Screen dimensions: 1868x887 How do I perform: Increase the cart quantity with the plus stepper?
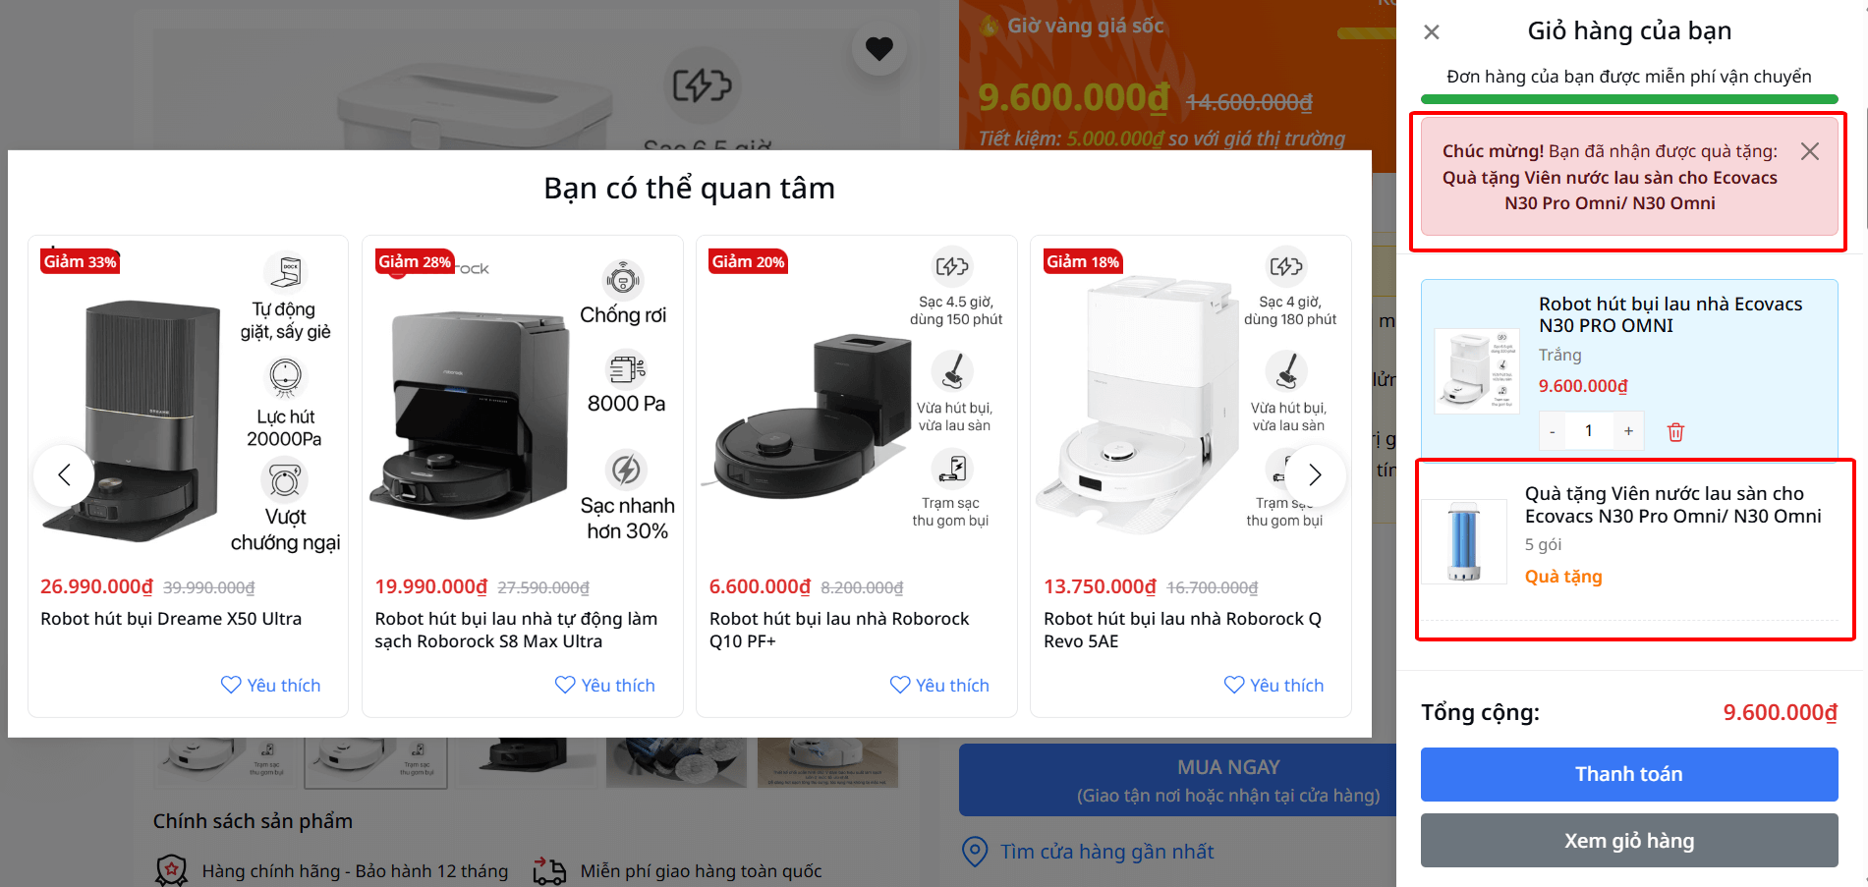pyautogui.click(x=1627, y=430)
